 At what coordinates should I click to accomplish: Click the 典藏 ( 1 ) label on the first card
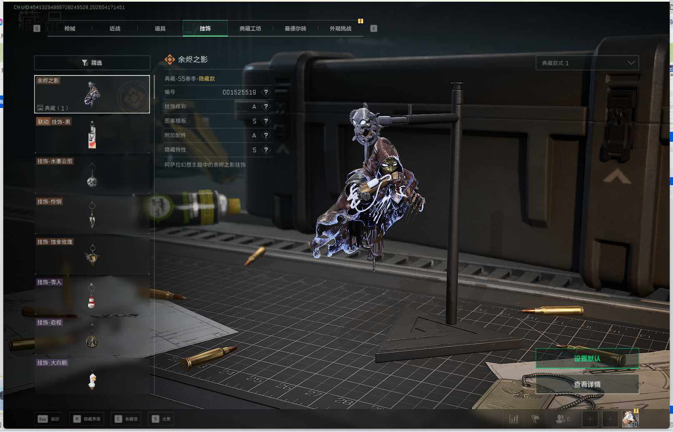(x=53, y=108)
